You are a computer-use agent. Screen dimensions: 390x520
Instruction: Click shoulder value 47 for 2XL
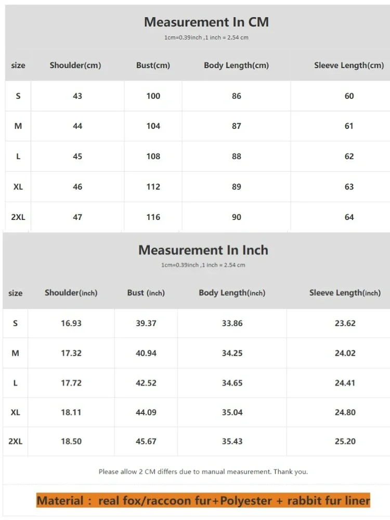pyautogui.click(x=77, y=217)
